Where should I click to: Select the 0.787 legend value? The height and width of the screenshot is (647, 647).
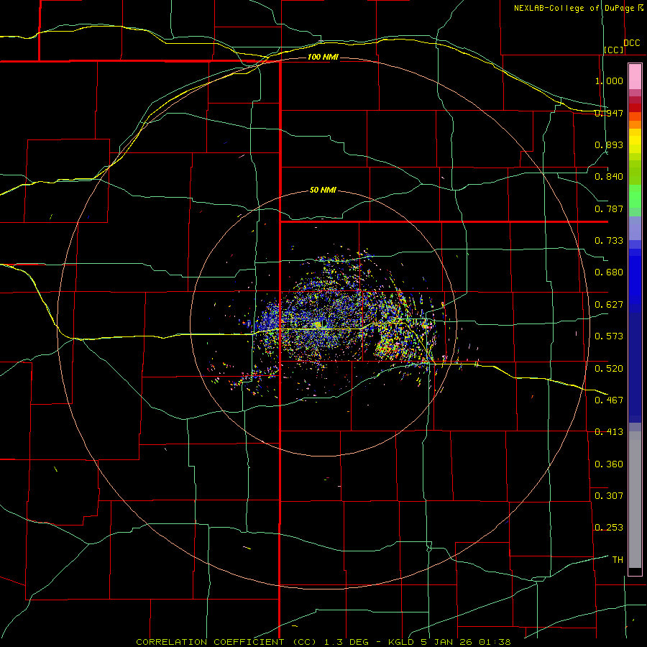pyautogui.click(x=609, y=208)
